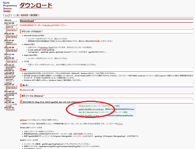This screenshot has width=195, height=149.
Task: Select sidebar date 2015-05-08
Action: (9, 47)
